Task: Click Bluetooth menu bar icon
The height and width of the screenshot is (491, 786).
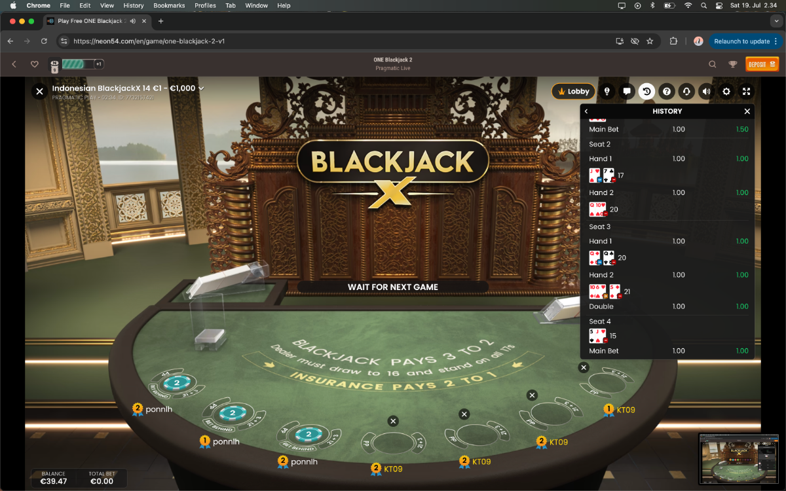Action: 652,5
